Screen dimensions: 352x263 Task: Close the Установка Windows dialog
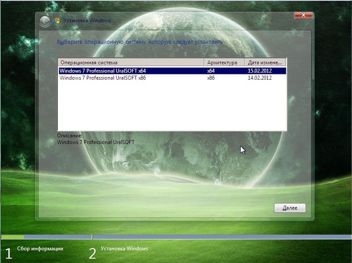pos(303,15)
